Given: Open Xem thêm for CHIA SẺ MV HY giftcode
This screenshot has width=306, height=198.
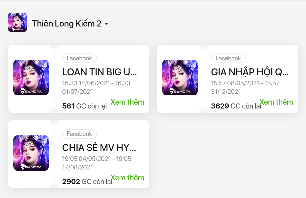Looking at the screenshot, I should (127, 178).
